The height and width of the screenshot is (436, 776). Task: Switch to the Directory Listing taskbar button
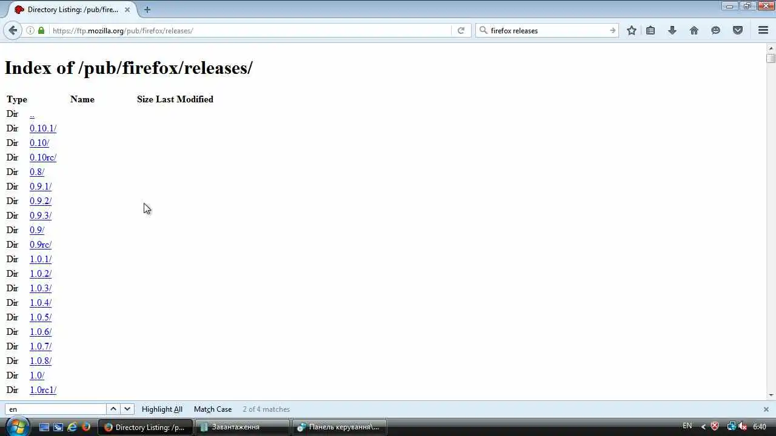point(145,427)
